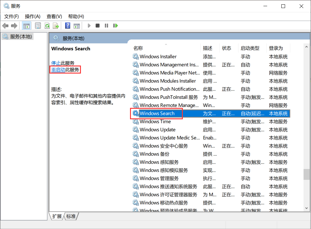Click the scrollbar down arrow
311x229 pixels.
coord(306,208)
